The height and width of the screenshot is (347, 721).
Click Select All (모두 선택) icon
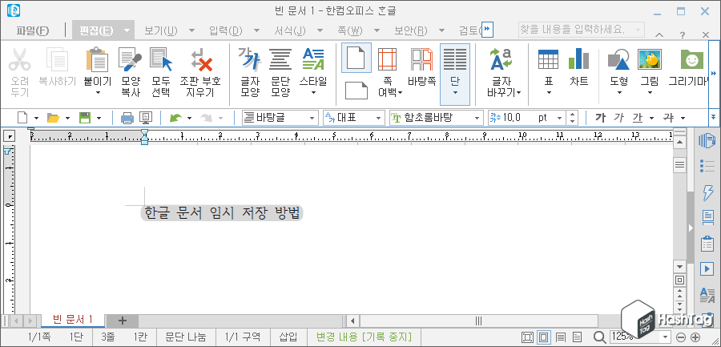(x=161, y=59)
